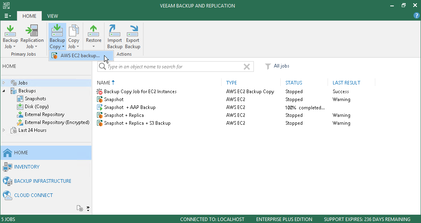Click the Disk (Copy) tree icon
The width and height of the screenshot is (421, 223).
pos(20,107)
